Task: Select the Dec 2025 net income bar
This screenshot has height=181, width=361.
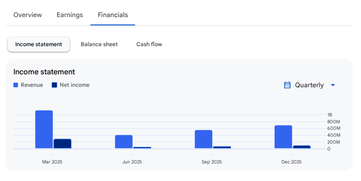Action: pos(302,147)
